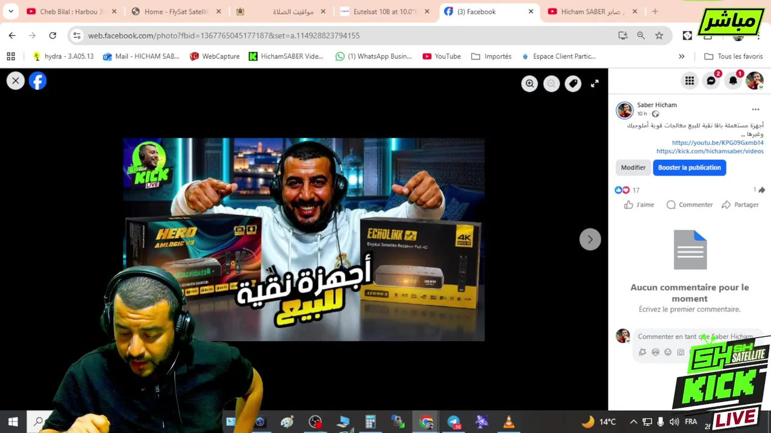
Task: Open Espace Client Partic bookmark
Action: 558,56
